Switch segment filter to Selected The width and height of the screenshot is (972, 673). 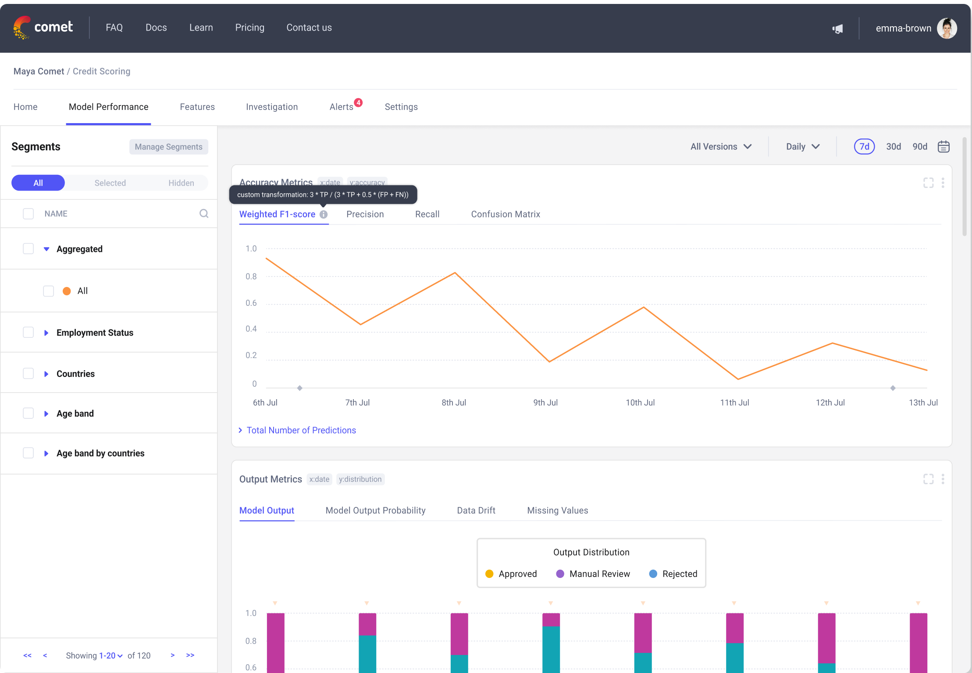tap(110, 183)
